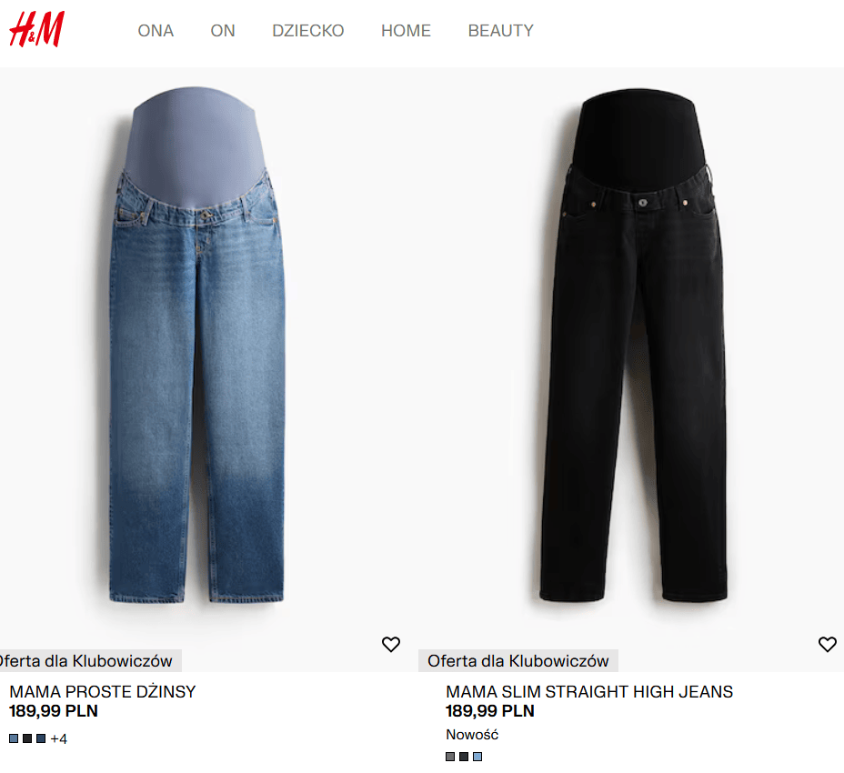The height and width of the screenshot is (773, 844).
Task: Open the black maternity jeans product image
Action: 634,345
